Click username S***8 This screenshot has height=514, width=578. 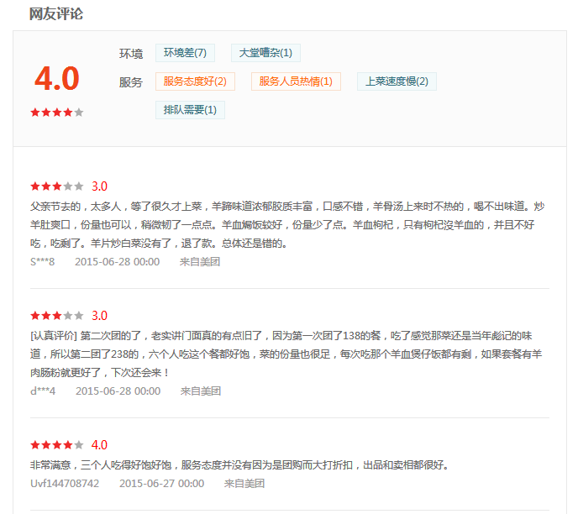coord(42,262)
